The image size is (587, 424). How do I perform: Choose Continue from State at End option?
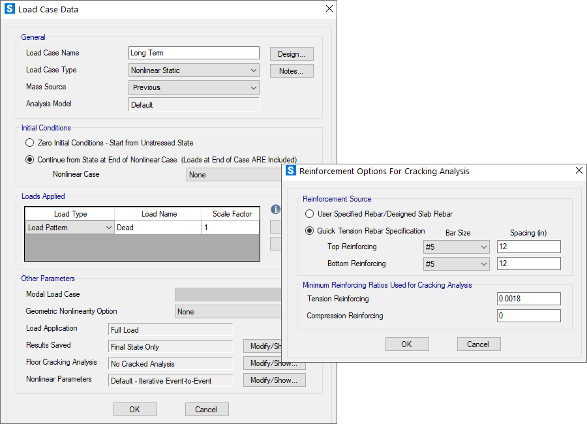pyautogui.click(x=29, y=160)
